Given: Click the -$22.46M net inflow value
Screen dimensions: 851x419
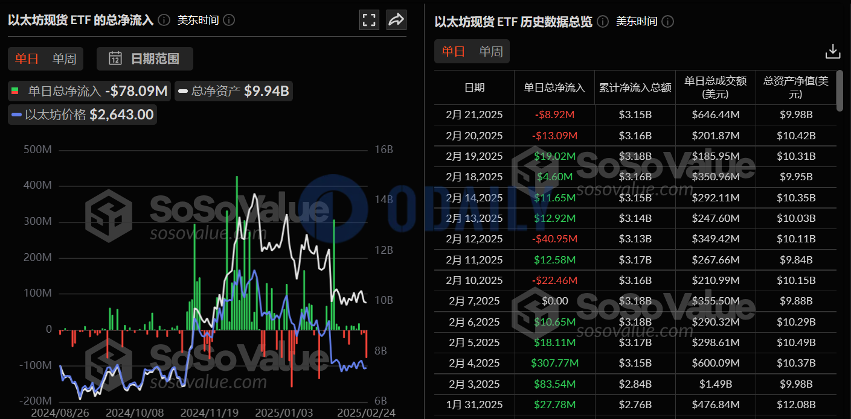Looking at the screenshot, I should (x=554, y=280).
